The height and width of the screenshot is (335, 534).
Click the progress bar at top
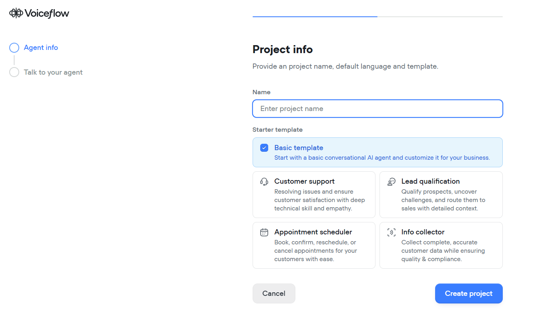pyautogui.click(x=377, y=17)
